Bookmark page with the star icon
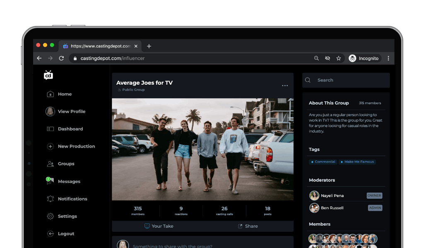This screenshot has height=248, width=424. click(x=339, y=59)
